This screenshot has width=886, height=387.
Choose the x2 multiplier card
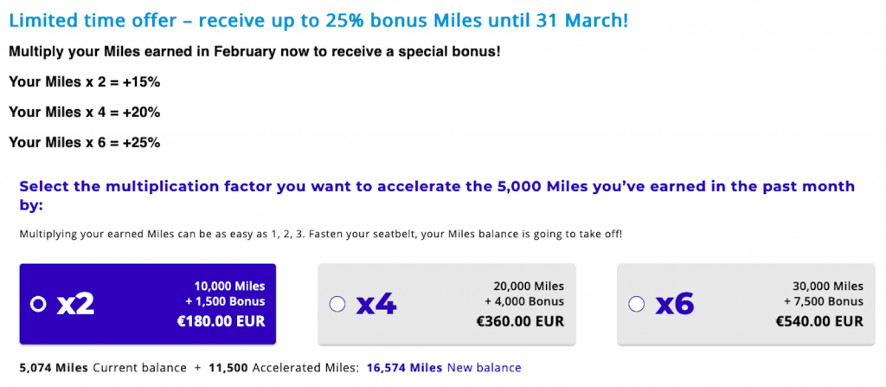pos(147,304)
